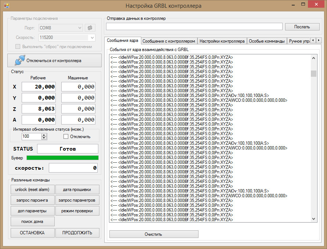
Task: Toggle 'Выполнить сброс при подключении' checkbox
Action: (18, 47)
